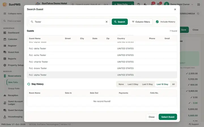Click the Date In column header
This screenshot has height=127, width=204.
coord(68,93)
